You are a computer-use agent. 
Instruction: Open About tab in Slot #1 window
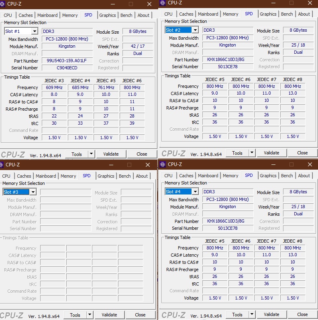point(143,15)
